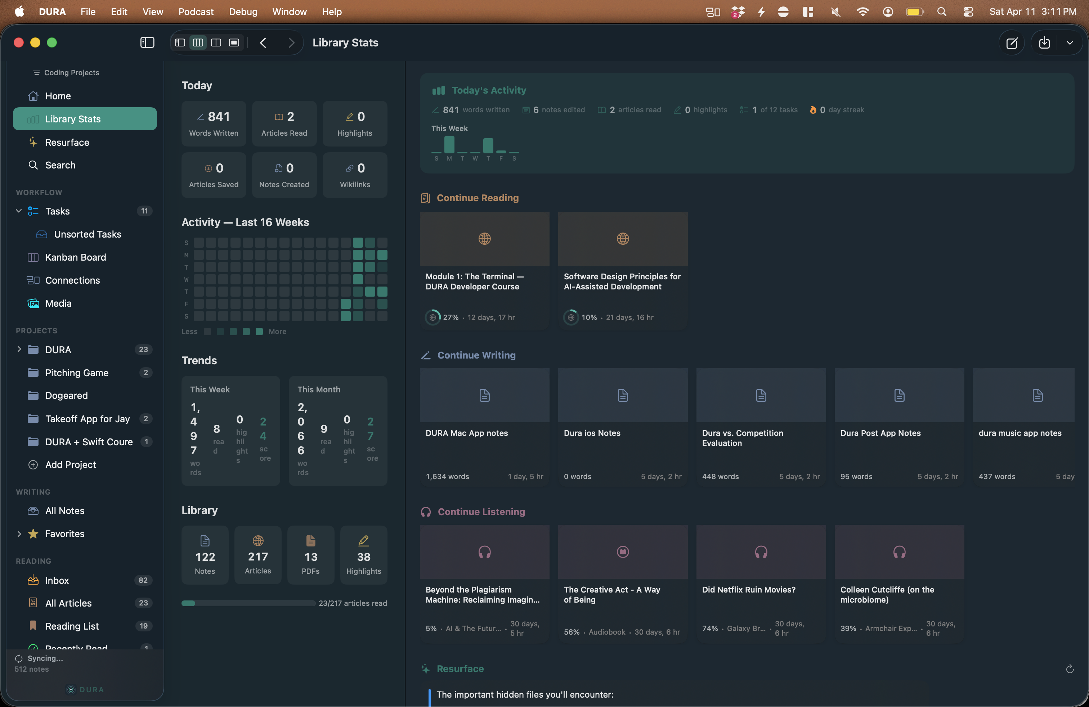The height and width of the screenshot is (707, 1089).
Task: Open Software Design Principles article card
Action: tap(623, 270)
